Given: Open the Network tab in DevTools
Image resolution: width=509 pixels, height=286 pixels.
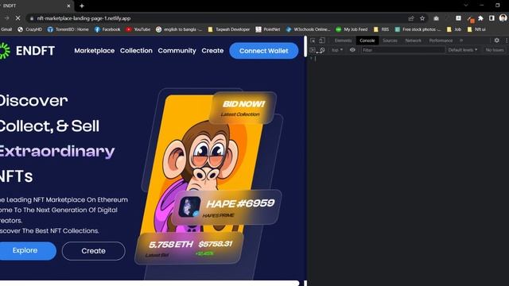Looking at the screenshot, I should 414,41.
